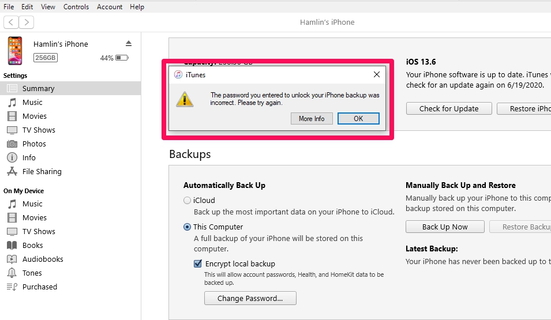Click the Music note icon under On My Device
Image resolution: width=551 pixels, height=320 pixels.
click(x=12, y=204)
